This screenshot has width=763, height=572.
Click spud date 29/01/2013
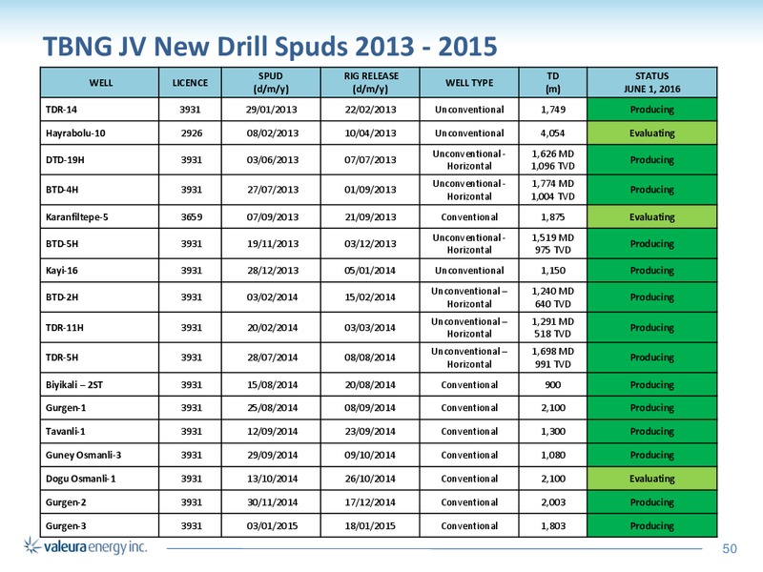pyautogui.click(x=272, y=110)
